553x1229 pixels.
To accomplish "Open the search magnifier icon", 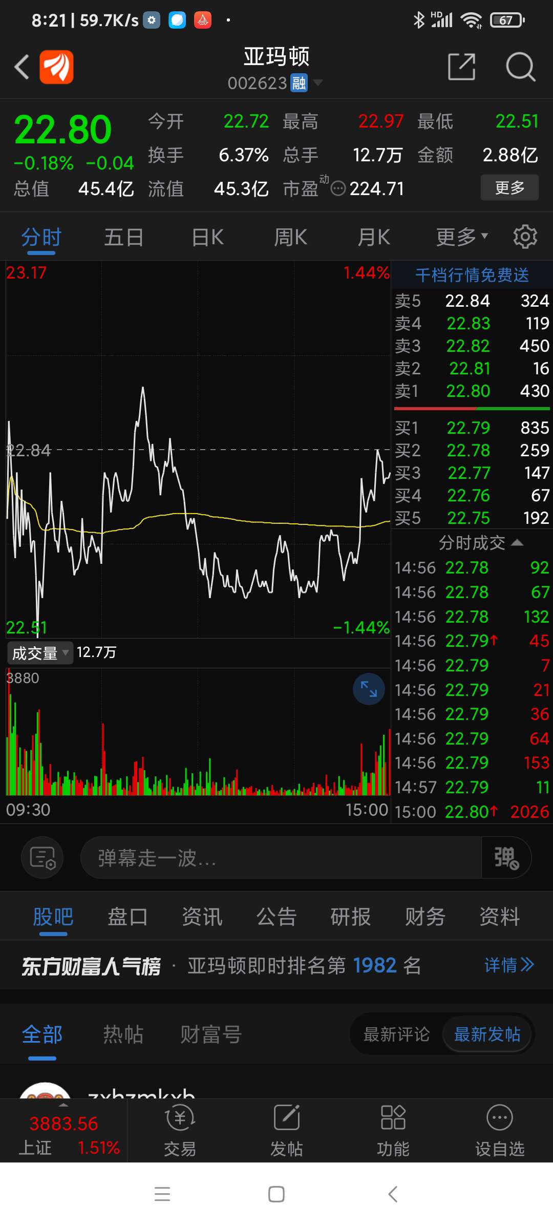I will 520,67.
